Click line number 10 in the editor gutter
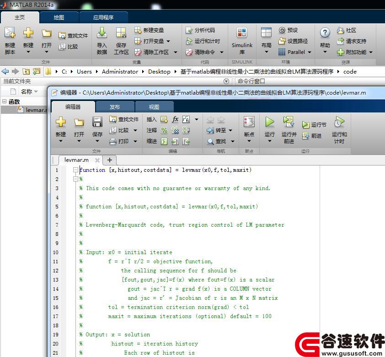This screenshot has height=357, width=385. coord(56,252)
